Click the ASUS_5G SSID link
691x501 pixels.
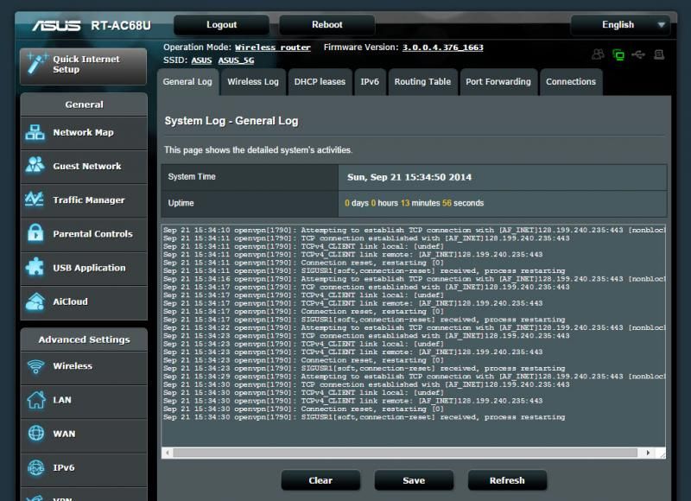pyautogui.click(x=236, y=60)
